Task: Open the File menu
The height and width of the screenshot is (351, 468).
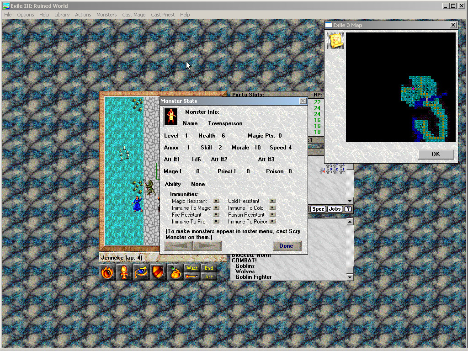Action: click(8, 15)
